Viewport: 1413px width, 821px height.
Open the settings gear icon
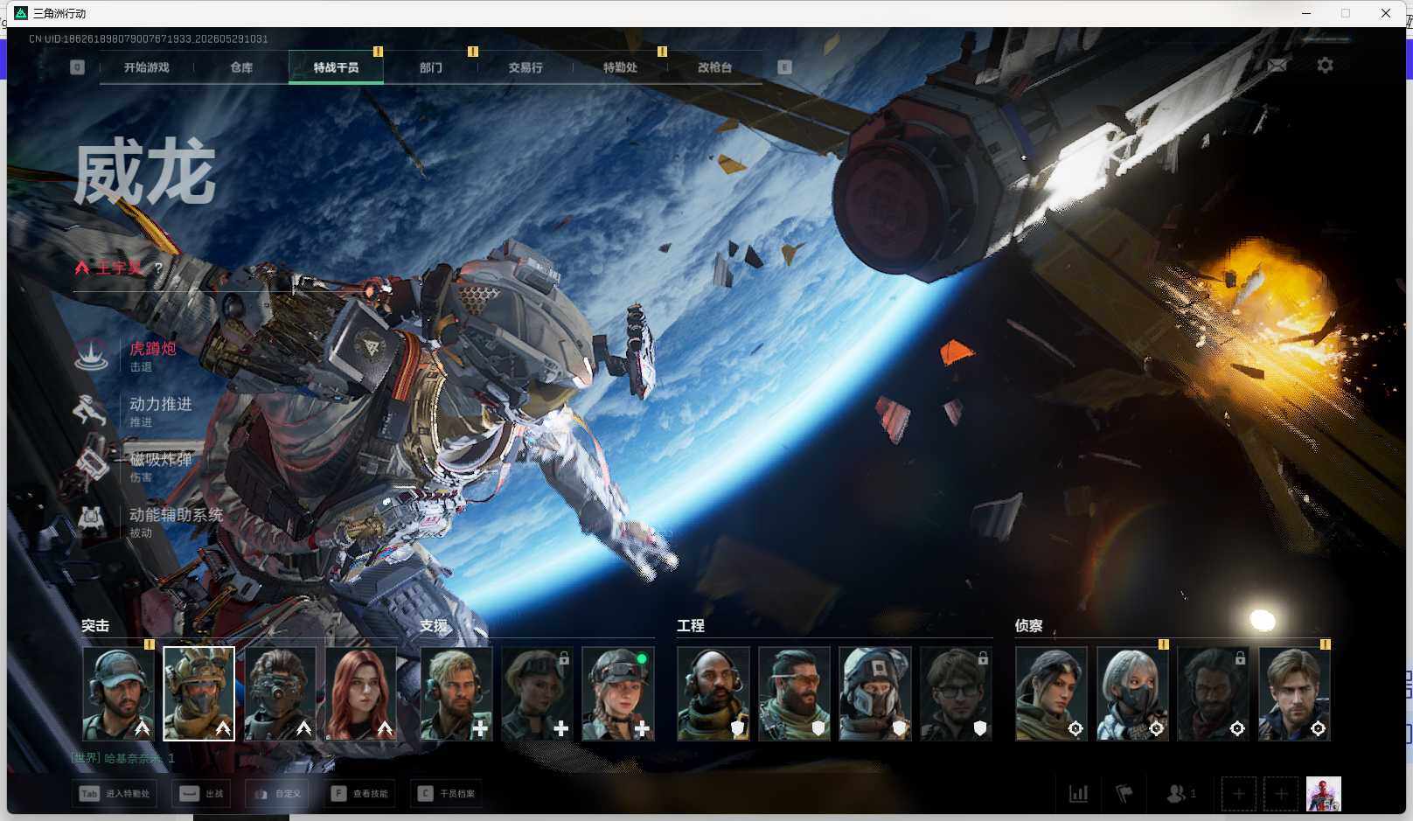click(x=1325, y=66)
